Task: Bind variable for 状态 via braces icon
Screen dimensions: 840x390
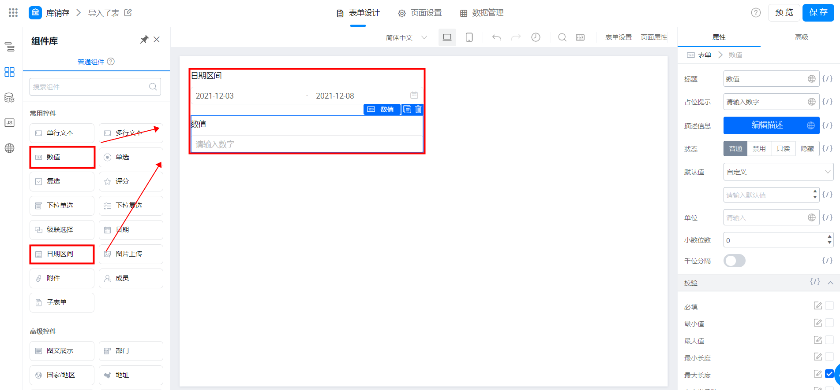Action: click(x=827, y=148)
